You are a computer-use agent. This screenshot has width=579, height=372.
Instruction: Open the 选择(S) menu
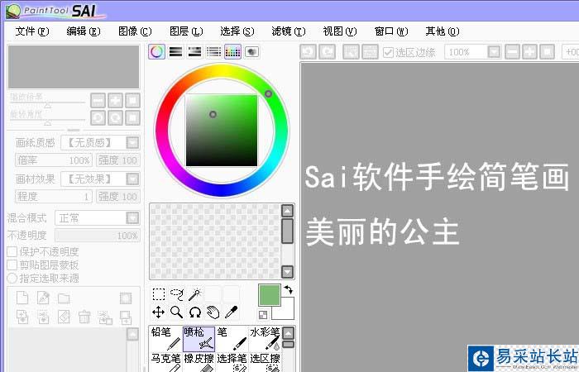[x=237, y=31]
